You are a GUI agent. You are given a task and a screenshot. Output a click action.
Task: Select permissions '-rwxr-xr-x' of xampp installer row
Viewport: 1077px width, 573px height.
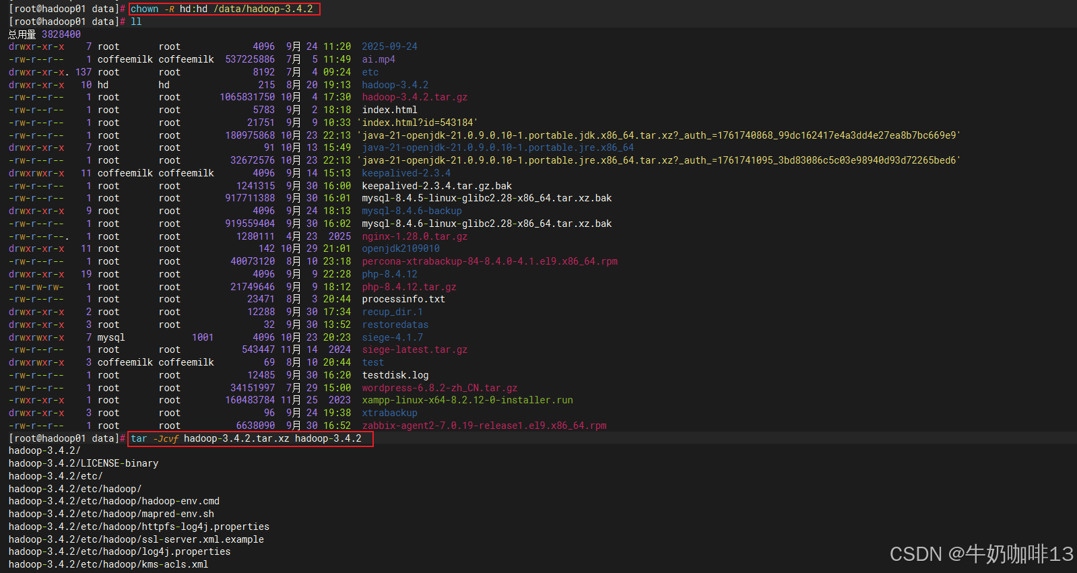[x=36, y=400]
